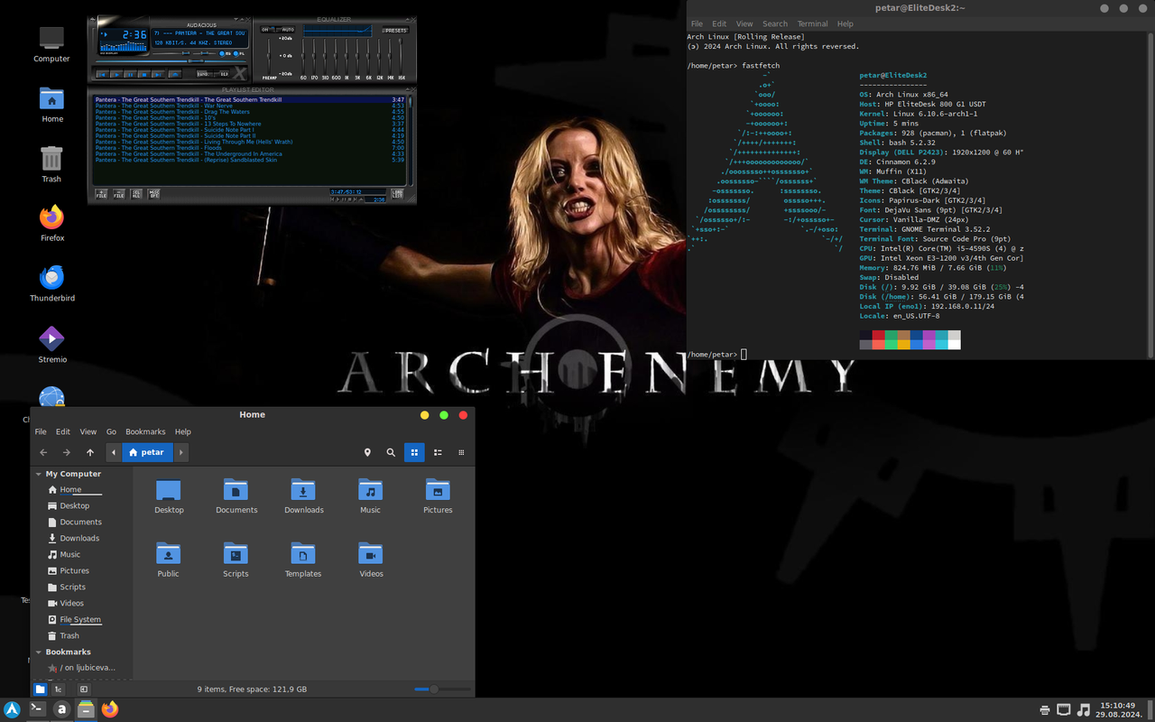
Task: Click LOAD LIST in playlist editor
Action: point(397,193)
